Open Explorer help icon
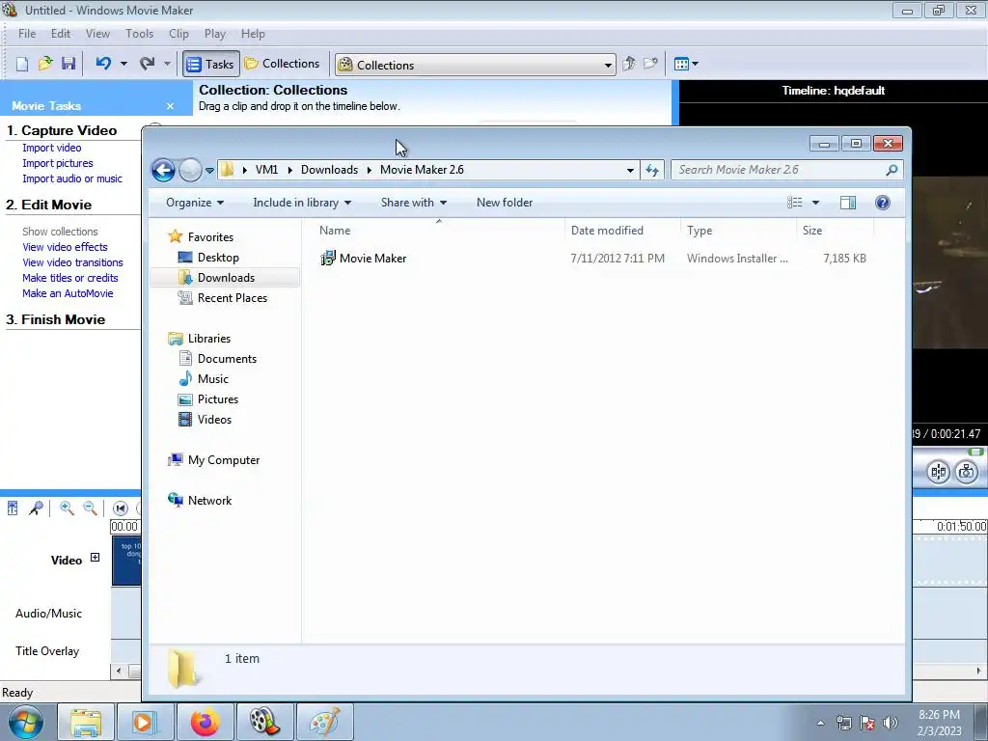The height and width of the screenshot is (741, 988). 882,203
